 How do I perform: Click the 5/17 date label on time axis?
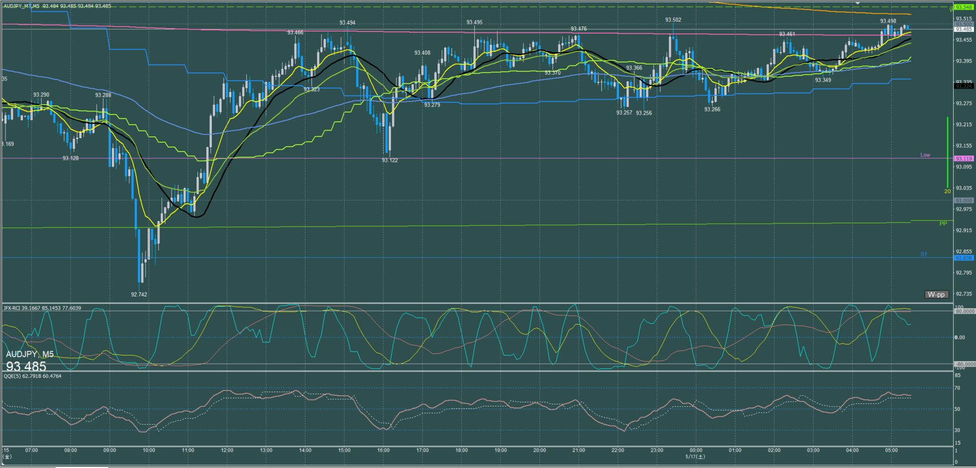[x=695, y=456]
